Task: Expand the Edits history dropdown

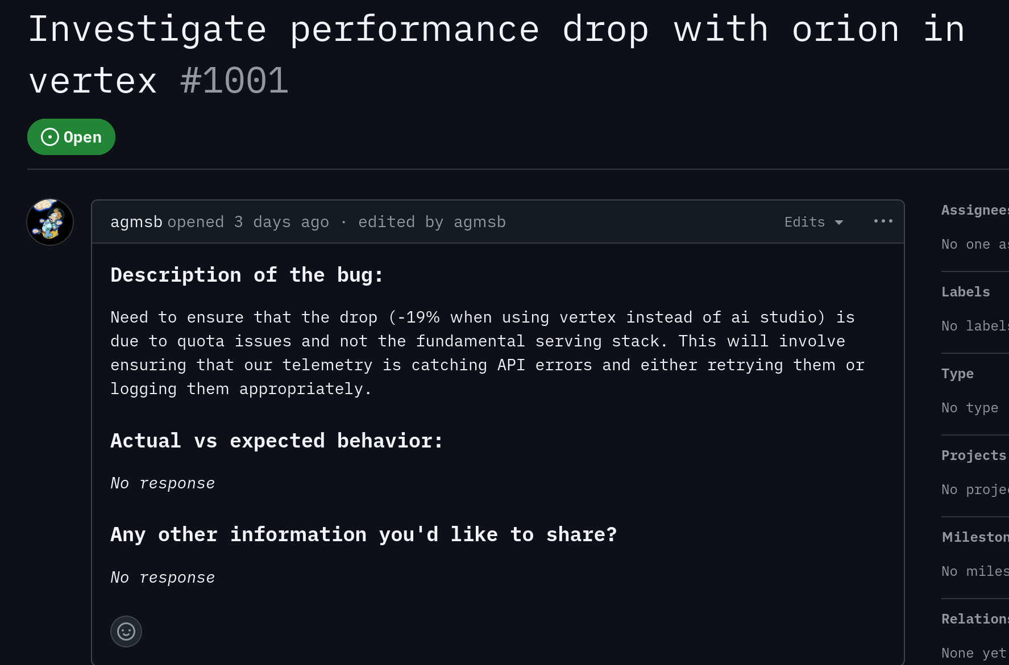Action: point(813,222)
